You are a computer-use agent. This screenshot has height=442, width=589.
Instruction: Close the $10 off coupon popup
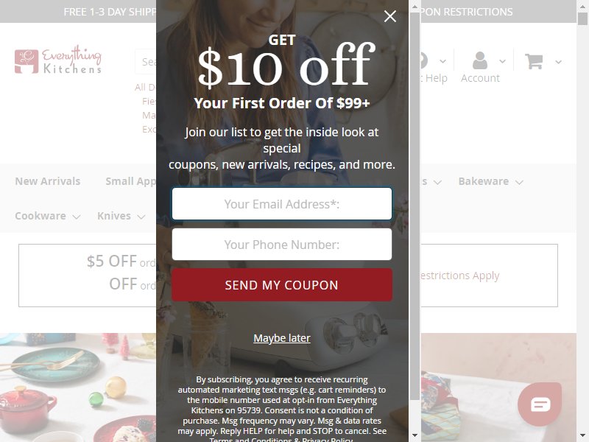coord(390,16)
